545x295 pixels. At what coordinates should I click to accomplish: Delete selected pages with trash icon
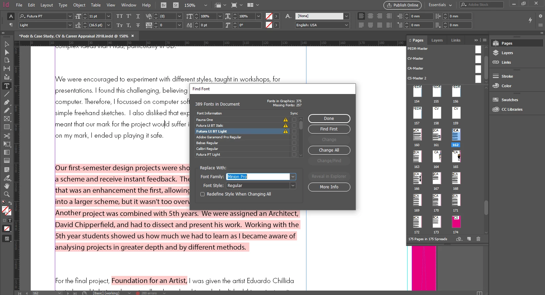click(x=478, y=239)
